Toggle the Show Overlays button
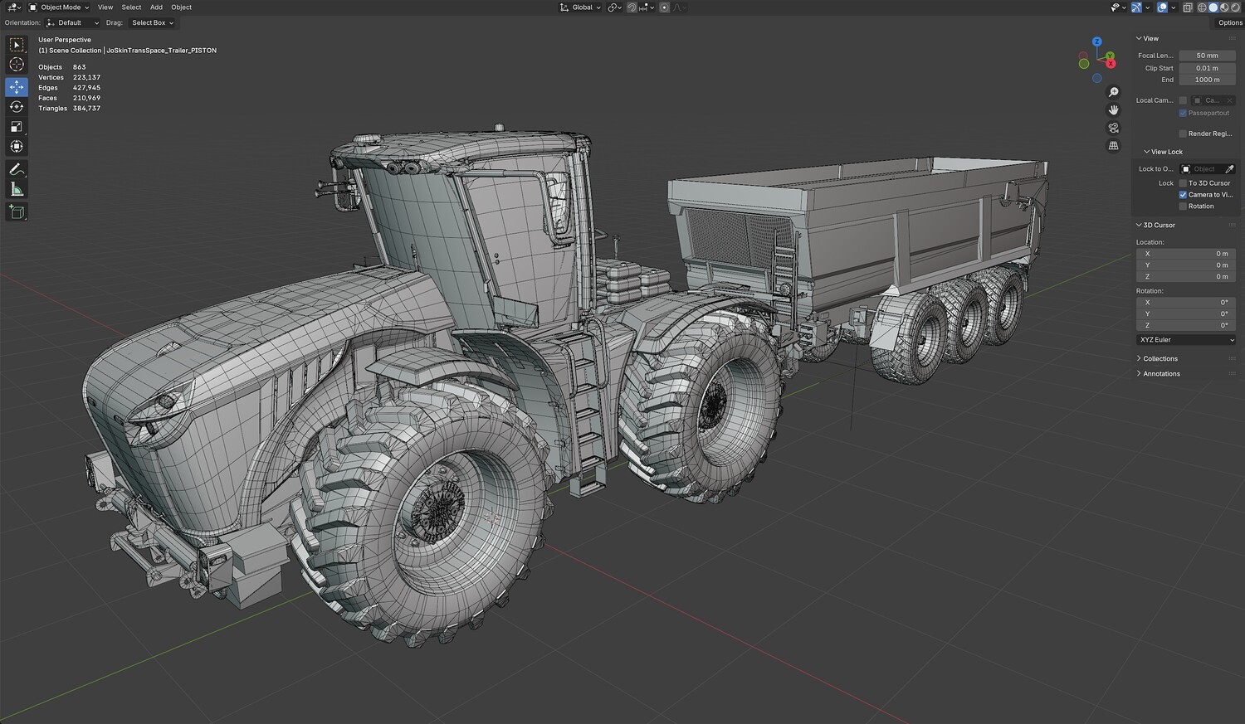 point(1162,7)
